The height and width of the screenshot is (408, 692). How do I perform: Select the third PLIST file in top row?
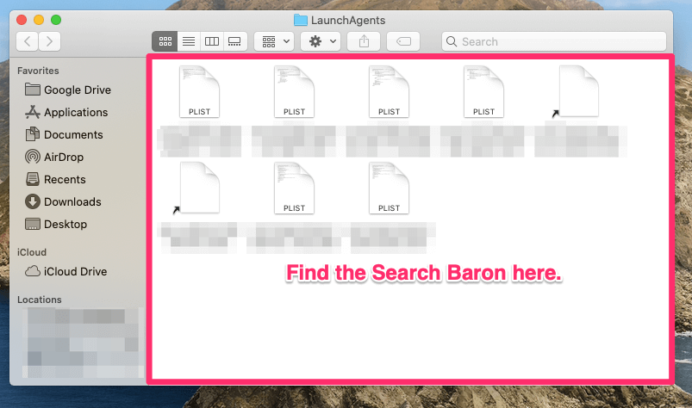[389, 91]
